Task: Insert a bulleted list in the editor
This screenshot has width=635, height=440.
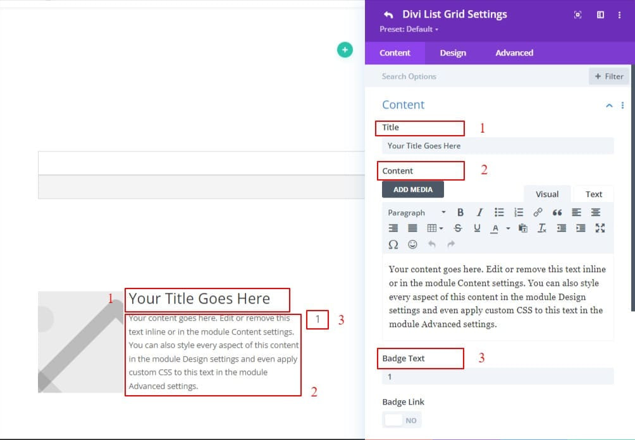Action: click(x=498, y=213)
